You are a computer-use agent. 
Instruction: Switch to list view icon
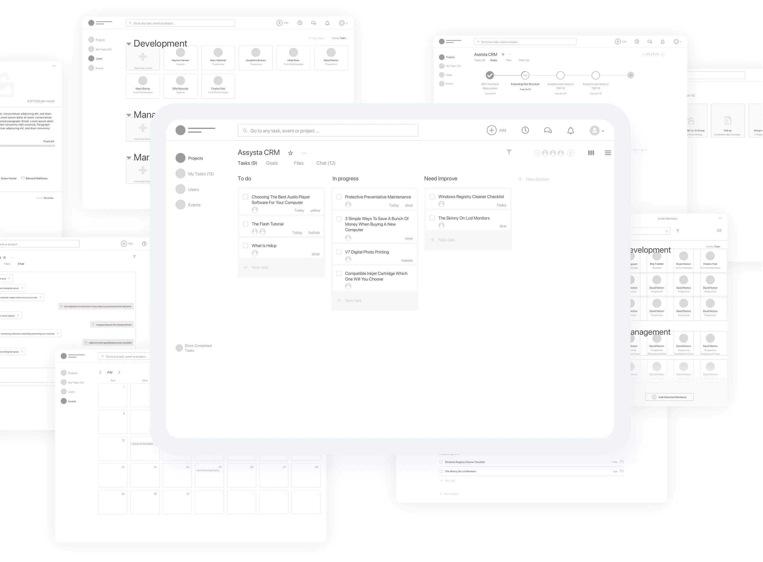coord(608,153)
